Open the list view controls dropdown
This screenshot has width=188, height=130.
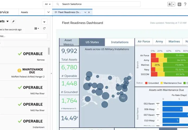(x=44, y=22)
